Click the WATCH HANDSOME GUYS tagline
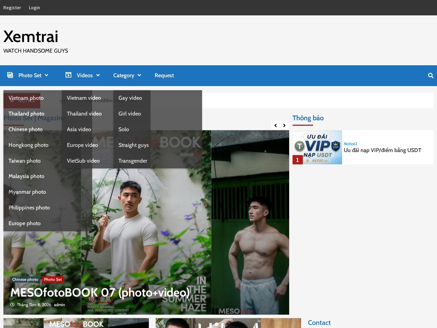The image size is (437, 328). [36, 51]
